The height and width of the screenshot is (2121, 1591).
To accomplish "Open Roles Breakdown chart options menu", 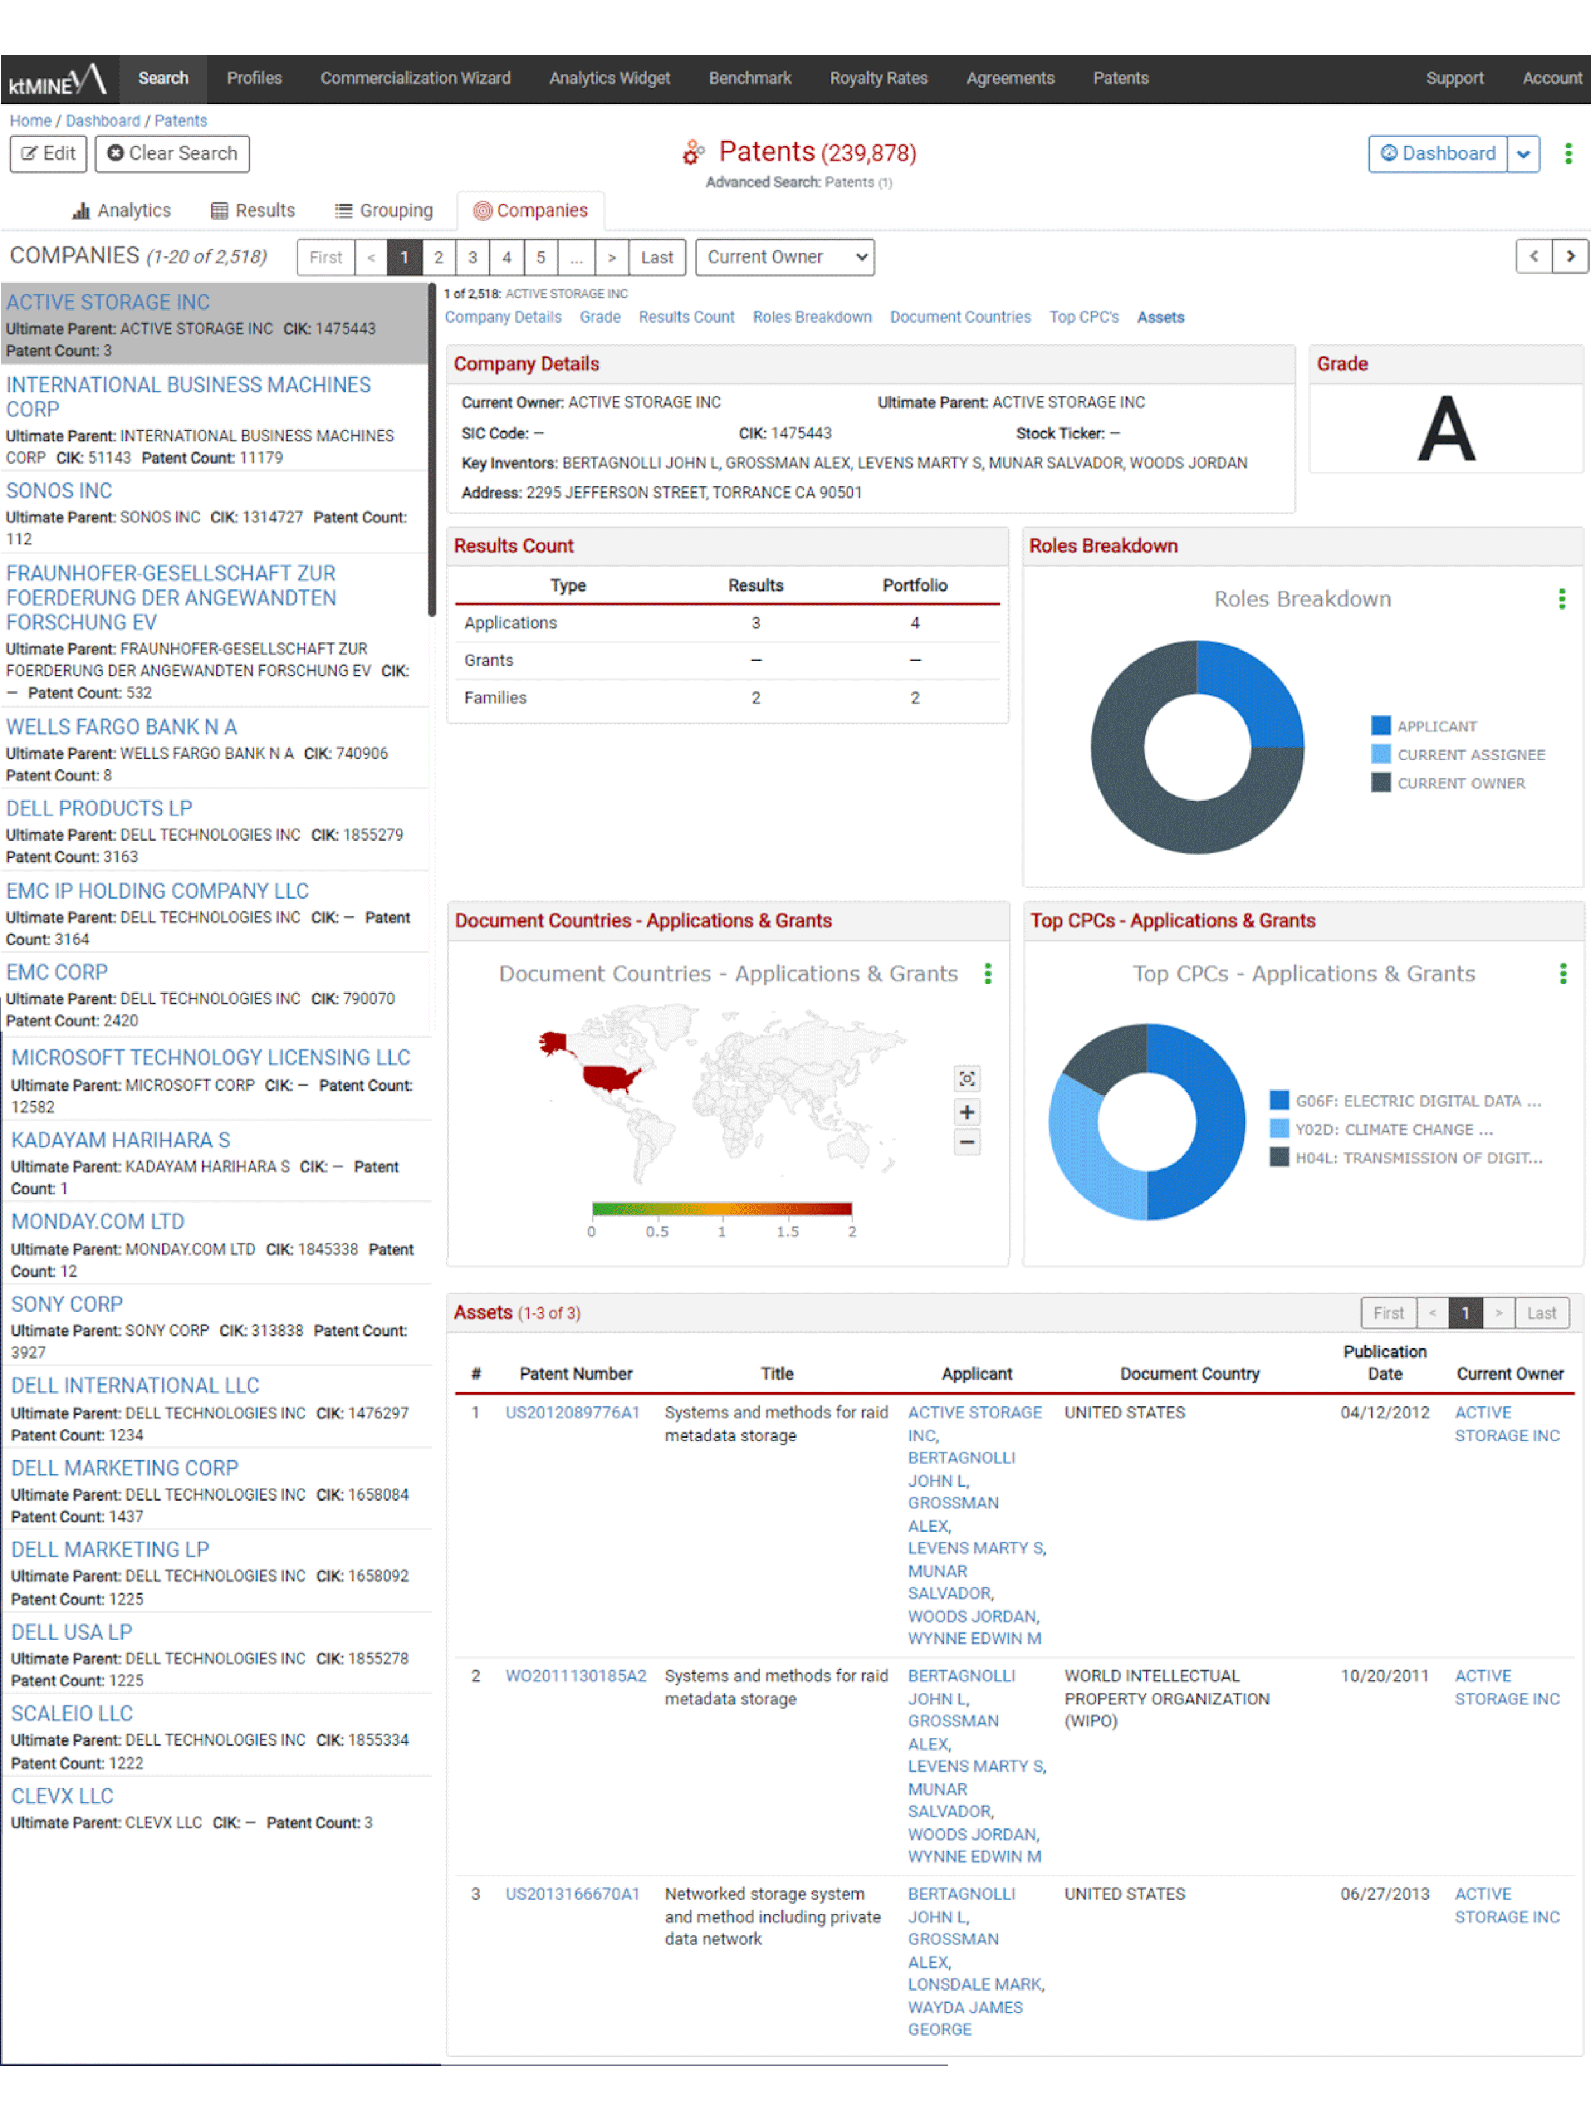I will pos(1561,599).
